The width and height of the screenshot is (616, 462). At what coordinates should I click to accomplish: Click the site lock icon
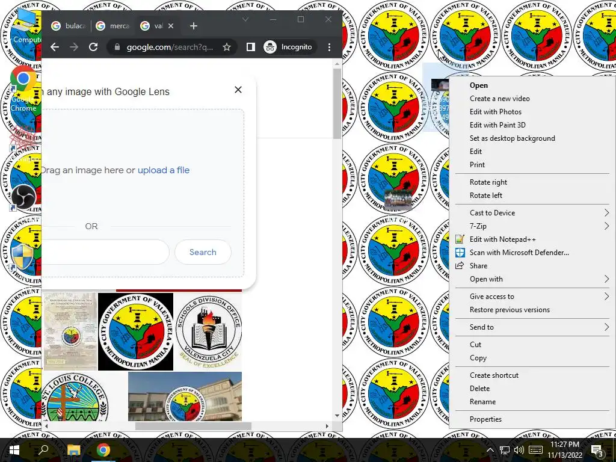tap(117, 47)
